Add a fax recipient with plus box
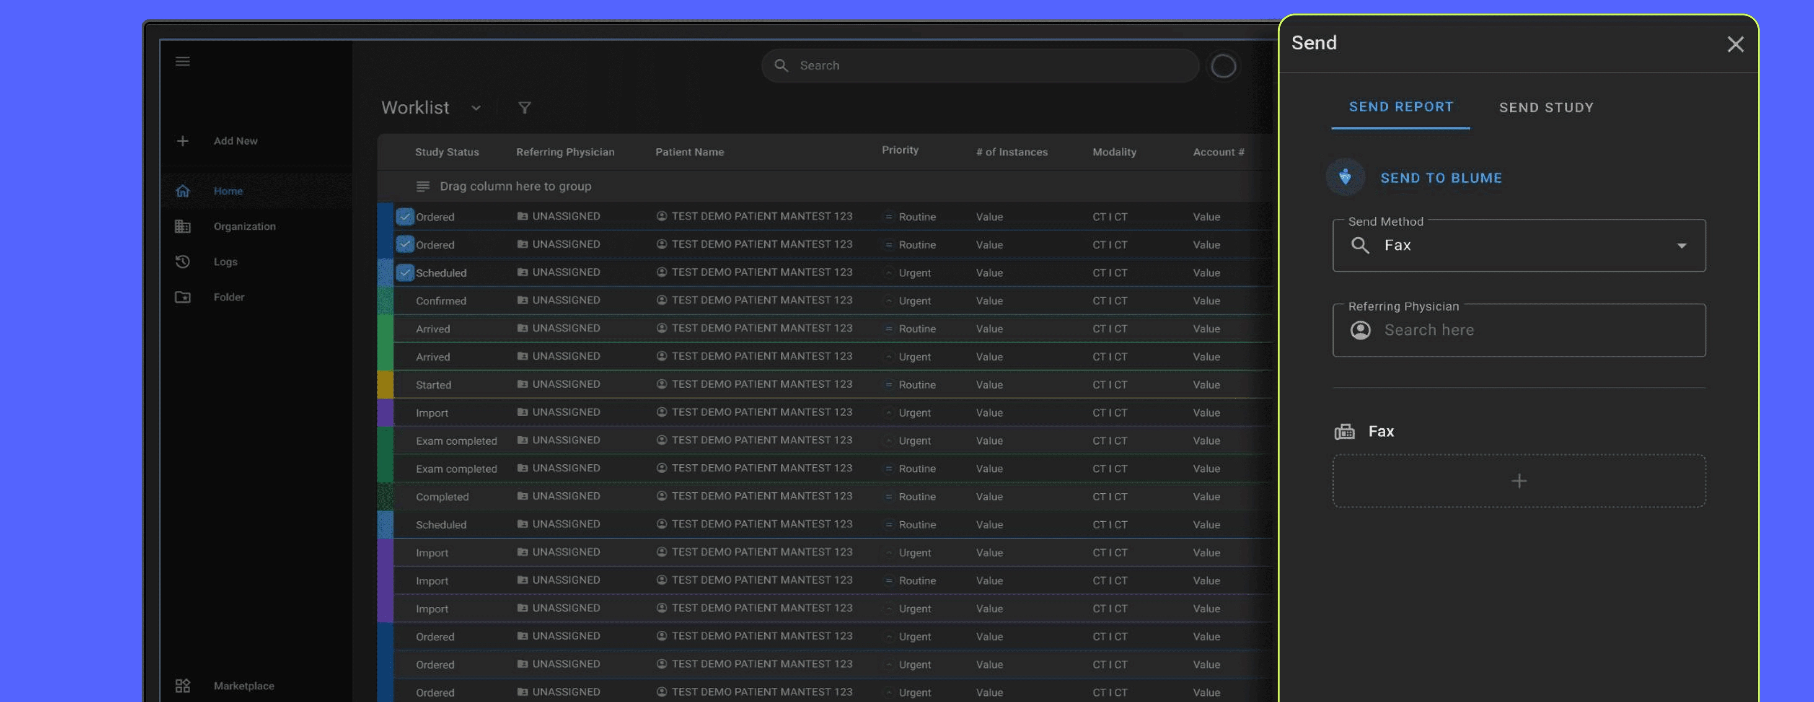1814x702 pixels. [x=1518, y=481]
